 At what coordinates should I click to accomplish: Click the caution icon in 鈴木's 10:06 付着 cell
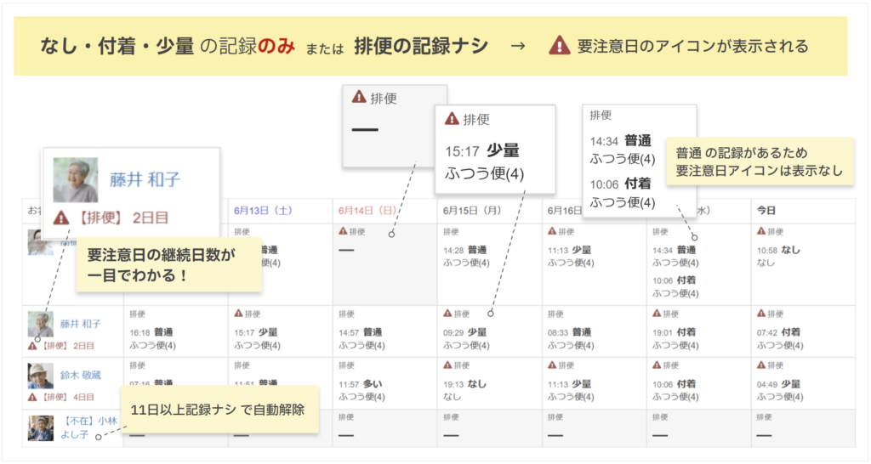click(x=658, y=365)
